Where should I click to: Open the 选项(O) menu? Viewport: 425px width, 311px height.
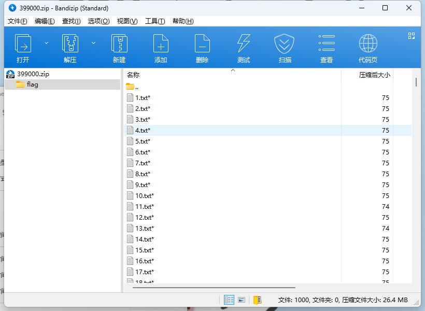tap(98, 21)
